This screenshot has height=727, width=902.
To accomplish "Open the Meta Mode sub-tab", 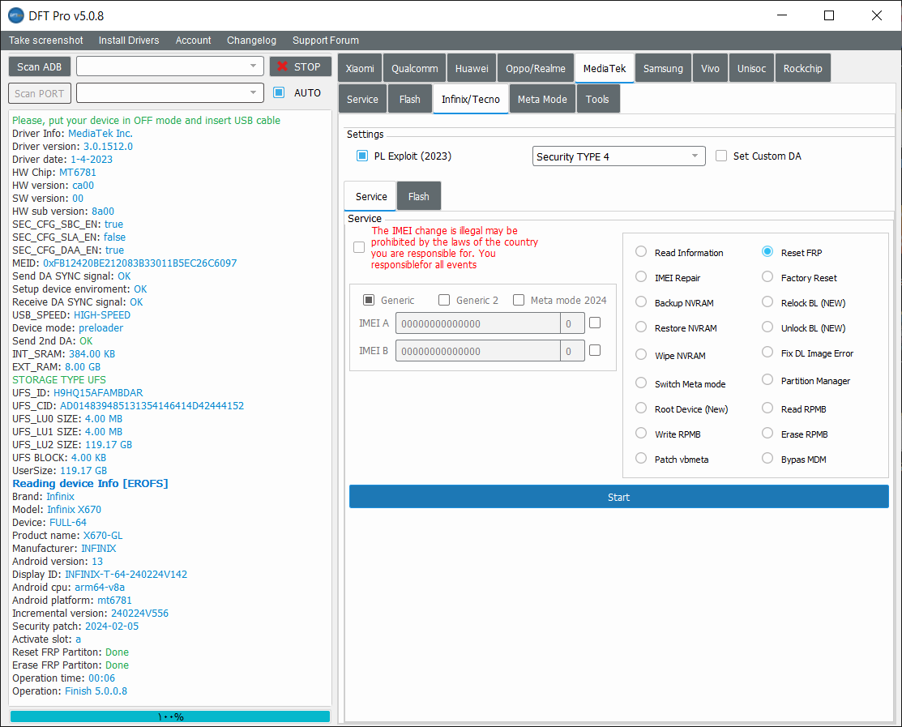I will pyautogui.click(x=542, y=100).
